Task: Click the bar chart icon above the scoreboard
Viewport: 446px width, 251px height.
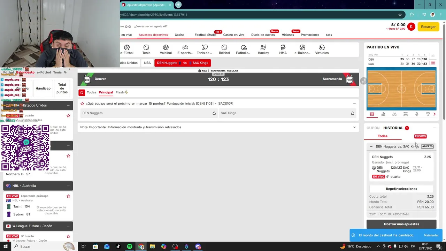Action: (x=433, y=55)
